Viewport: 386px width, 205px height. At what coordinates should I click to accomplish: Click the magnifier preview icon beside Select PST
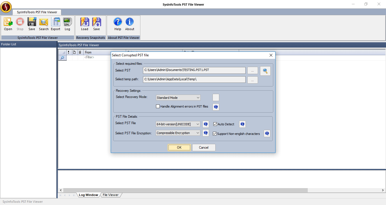point(265,71)
